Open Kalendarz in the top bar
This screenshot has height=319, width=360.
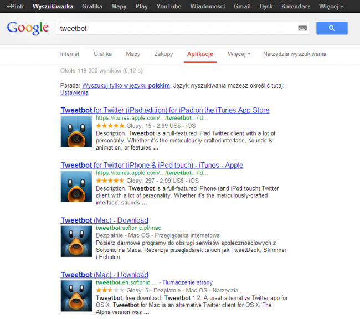point(296,7)
